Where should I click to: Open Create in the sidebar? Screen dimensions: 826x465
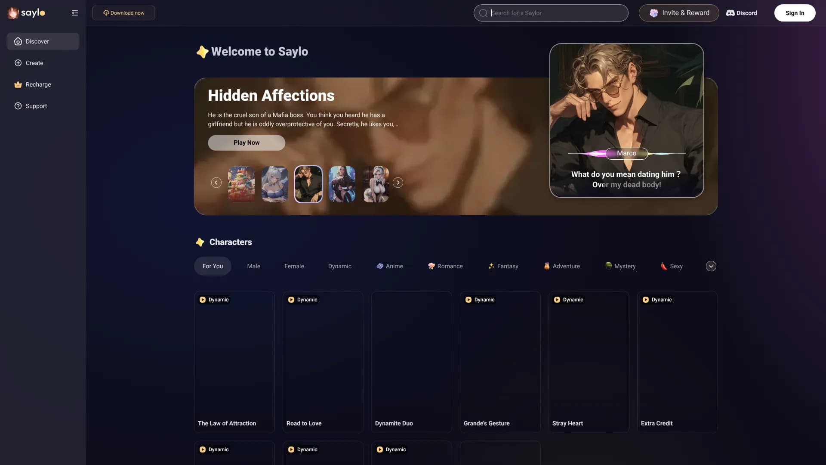pyautogui.click(x=43, y=63)
